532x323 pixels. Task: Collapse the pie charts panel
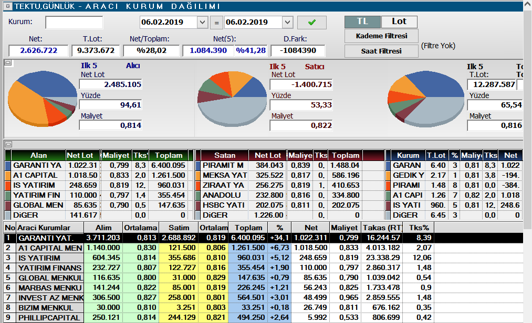(8, 63)
